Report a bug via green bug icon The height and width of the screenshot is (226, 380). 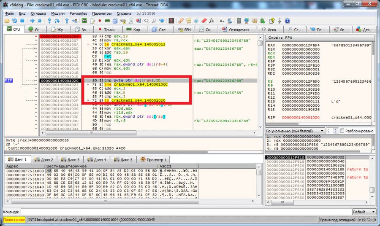coord(262,21)
